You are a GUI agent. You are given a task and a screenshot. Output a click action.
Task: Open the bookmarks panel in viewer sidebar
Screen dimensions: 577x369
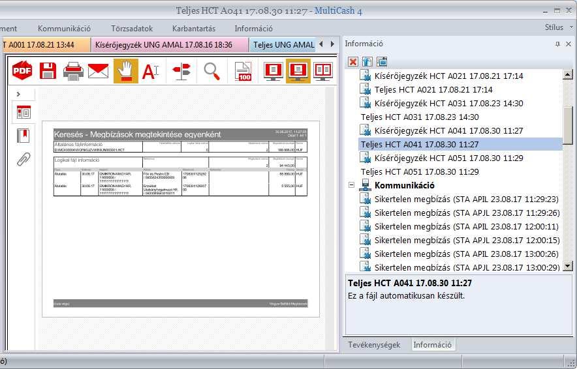tap(23, 136)
